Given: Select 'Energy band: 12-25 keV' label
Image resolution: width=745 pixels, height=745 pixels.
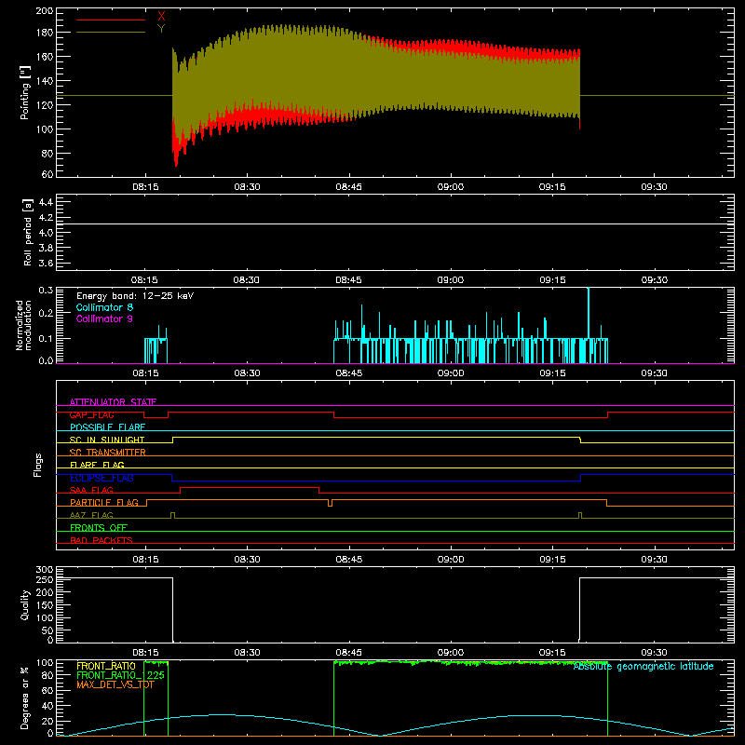Looking at the screenshot, I should click(135, 296).
